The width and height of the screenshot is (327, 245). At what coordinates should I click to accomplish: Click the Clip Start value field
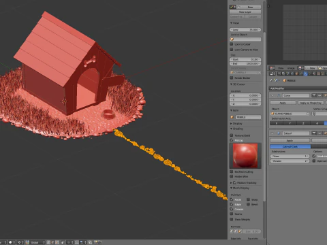tap(245, 59)
